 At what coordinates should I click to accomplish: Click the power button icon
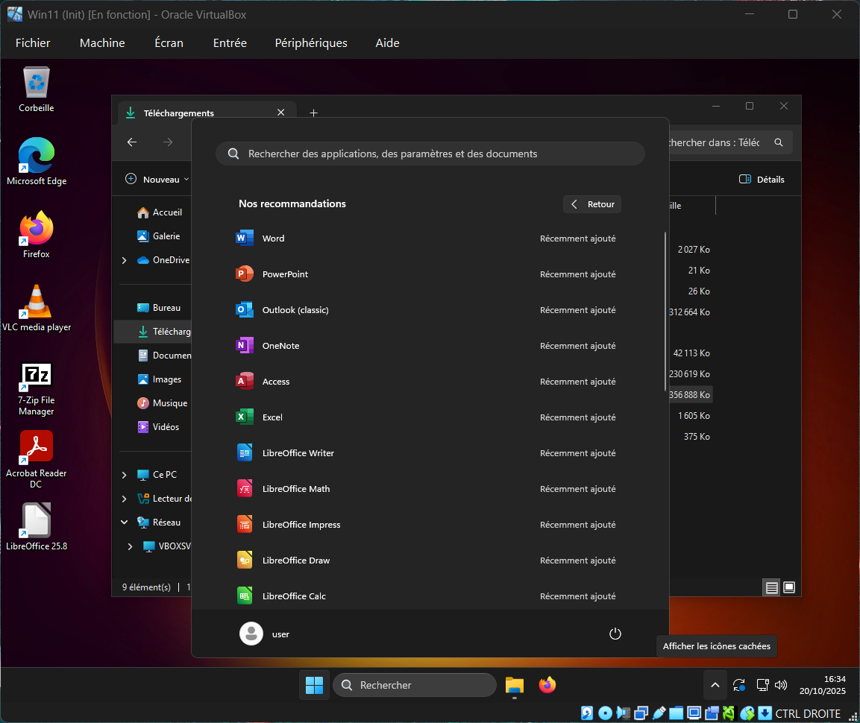pyautogui.click(x=615, y=634)
